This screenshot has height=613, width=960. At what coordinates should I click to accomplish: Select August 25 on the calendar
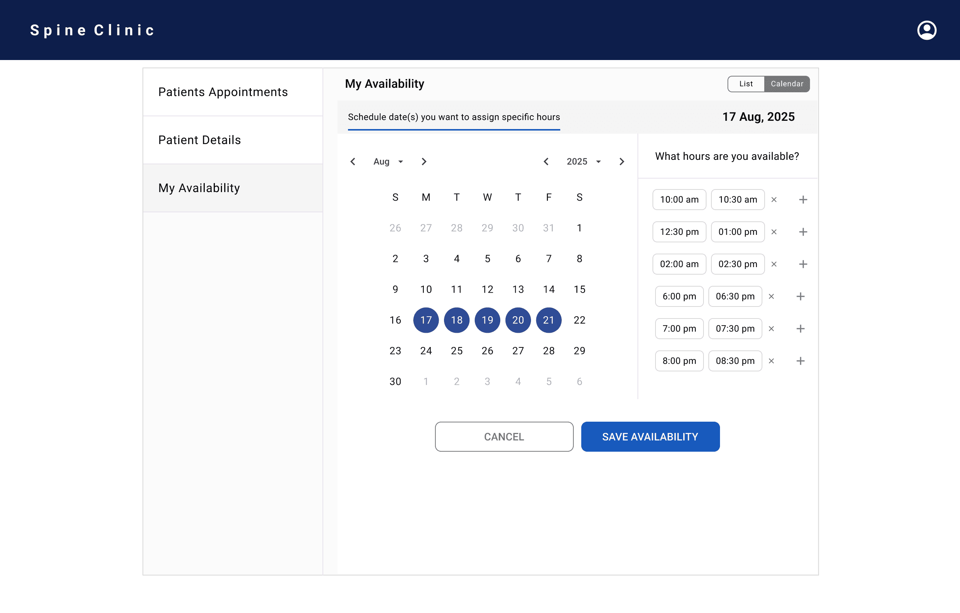(456, 351)
